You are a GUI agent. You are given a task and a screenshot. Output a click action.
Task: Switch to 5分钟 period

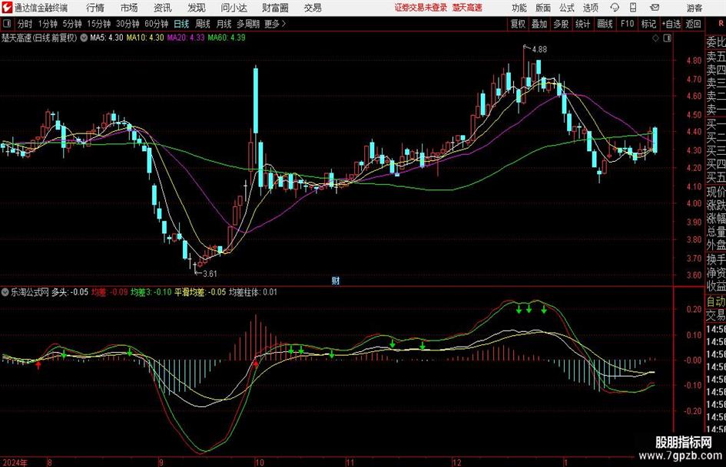[x=72, y=24]
